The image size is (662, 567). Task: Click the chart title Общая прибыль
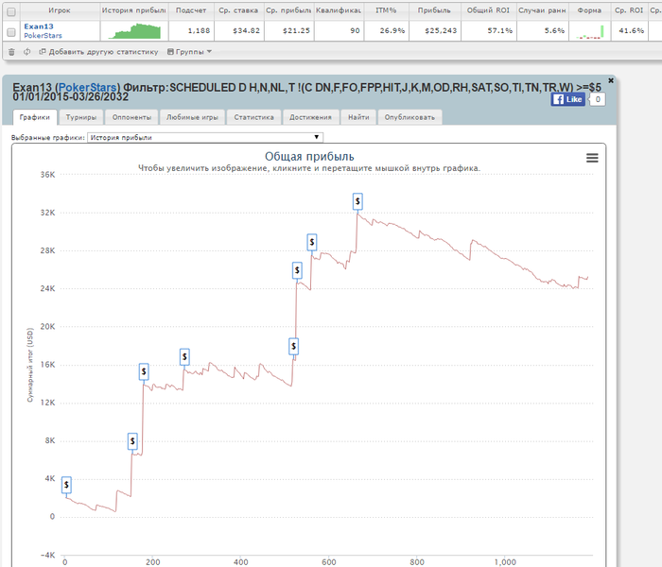[x=309, y=157]
